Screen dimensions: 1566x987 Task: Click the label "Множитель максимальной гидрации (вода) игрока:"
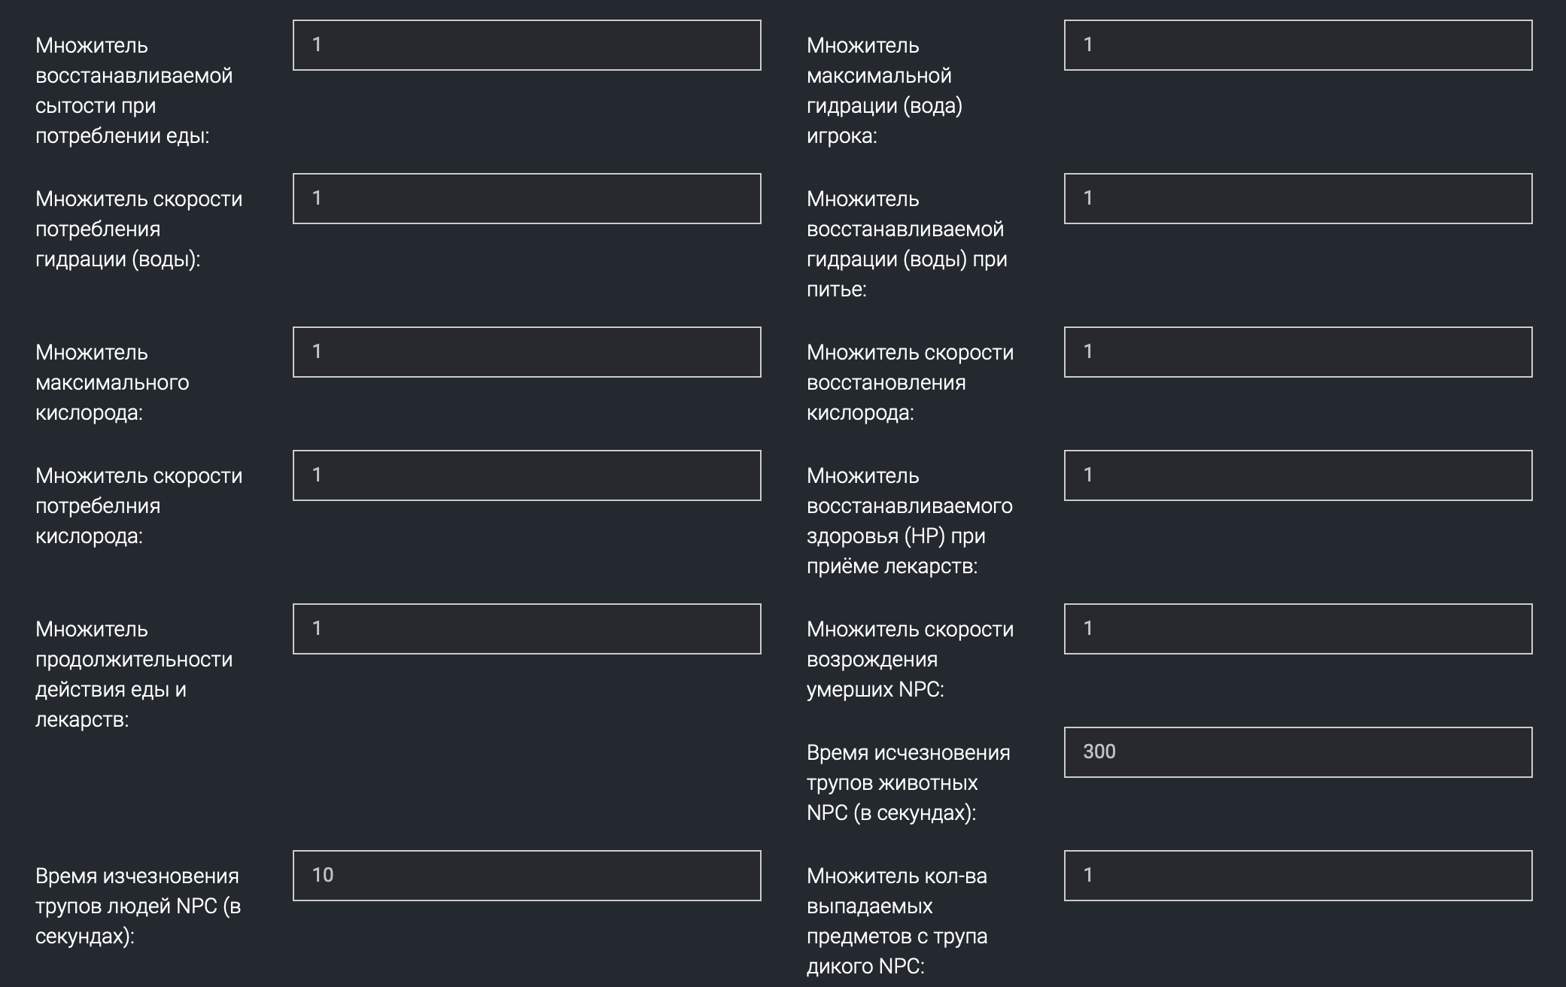point(883,90)
